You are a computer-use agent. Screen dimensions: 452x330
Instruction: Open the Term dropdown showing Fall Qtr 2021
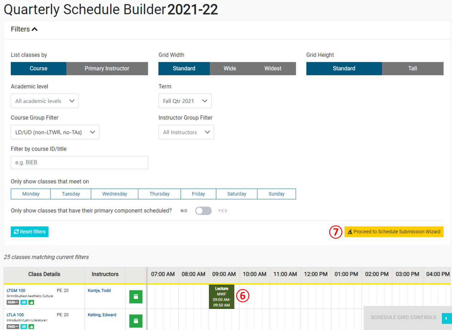click(x=185, y=101)
